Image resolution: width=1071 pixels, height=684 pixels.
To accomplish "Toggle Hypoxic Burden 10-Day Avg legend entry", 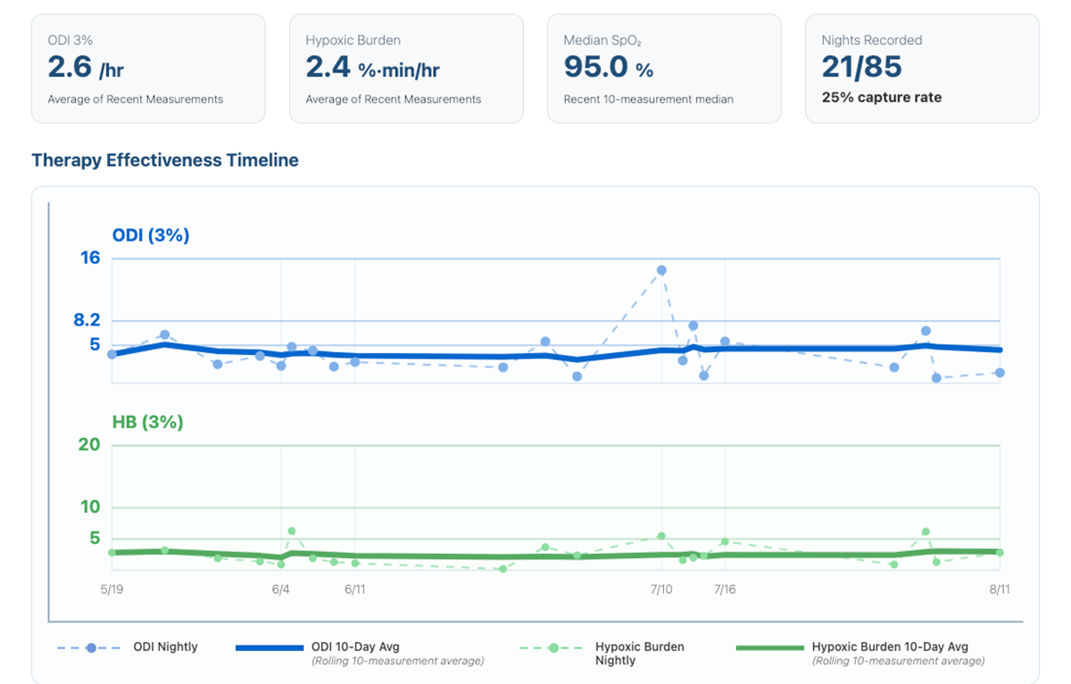I will [861, 653].
